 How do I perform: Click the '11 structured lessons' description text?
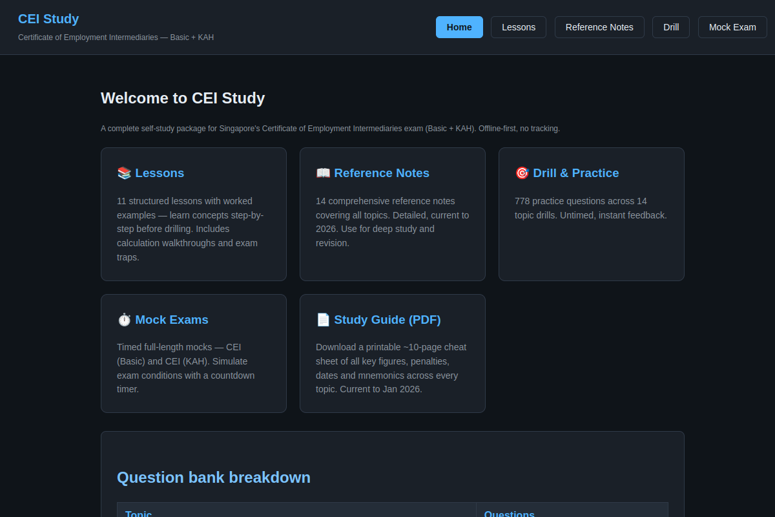[192, 229]
